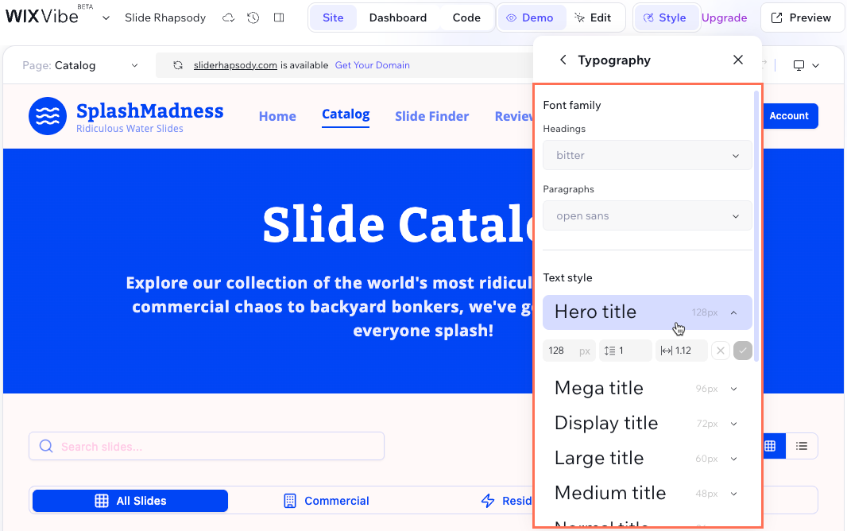Screen dimensions: 847x531
Task: Toggle Demo mode with the eye button
Action: pos(531,17)
